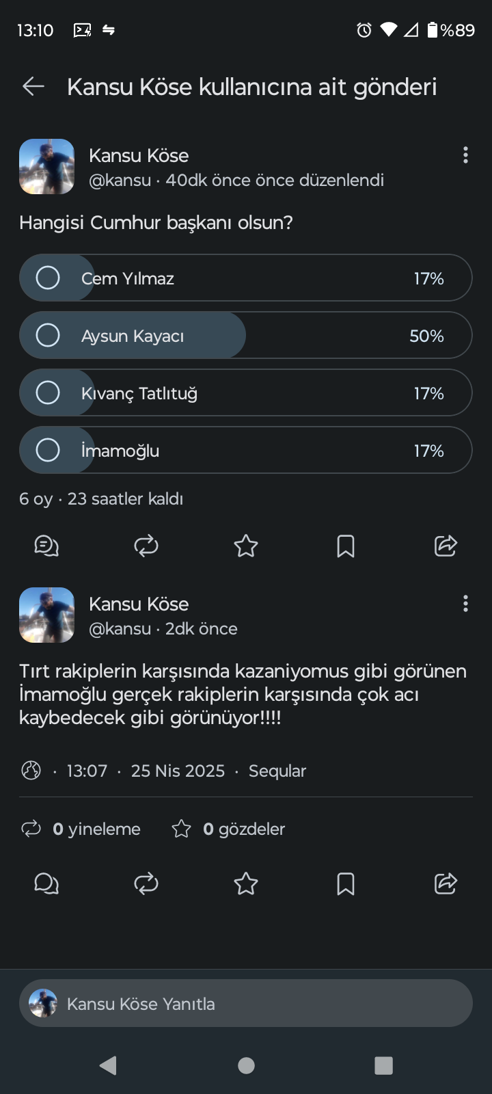
Task: Favorite the poll post with star
Action: 246,546
